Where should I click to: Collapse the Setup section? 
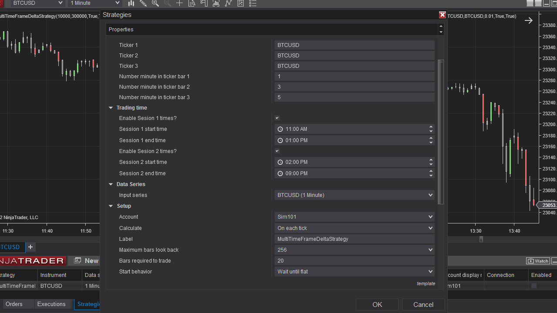pos(111,206)
